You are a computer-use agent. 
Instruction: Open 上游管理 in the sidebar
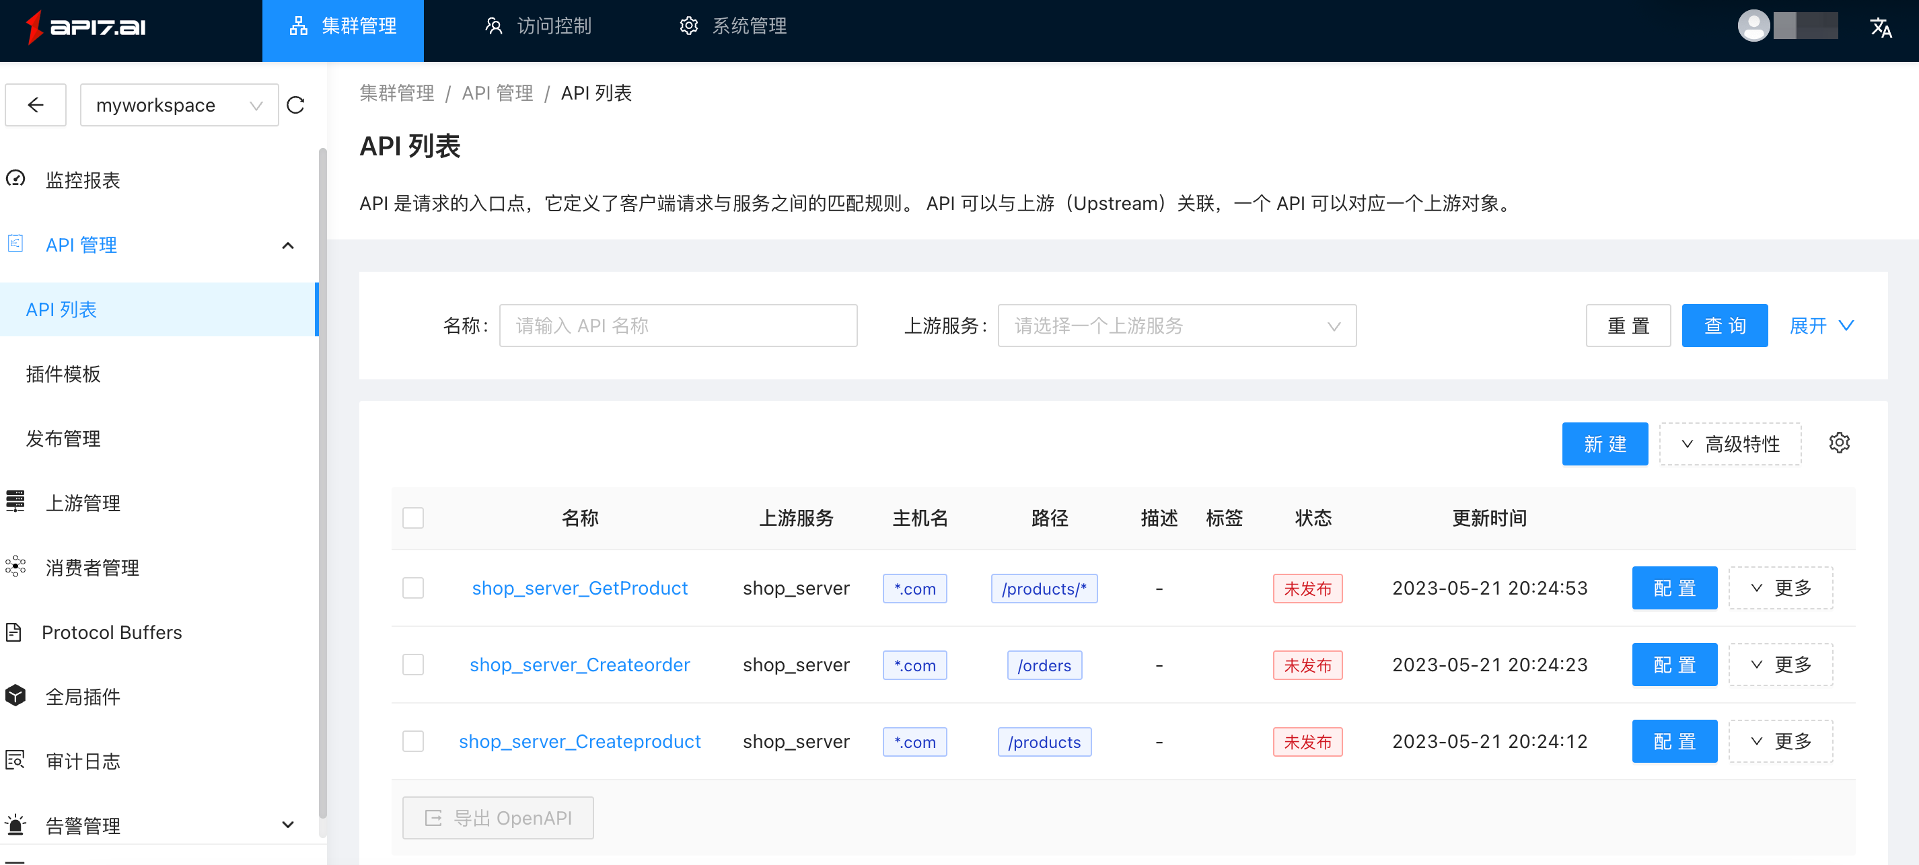click(83, 503)
